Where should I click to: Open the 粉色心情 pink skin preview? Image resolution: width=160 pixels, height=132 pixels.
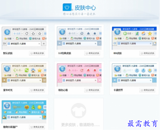[79, 75]
